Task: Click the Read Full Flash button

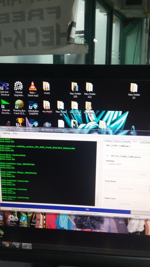Action: (126, 189)
